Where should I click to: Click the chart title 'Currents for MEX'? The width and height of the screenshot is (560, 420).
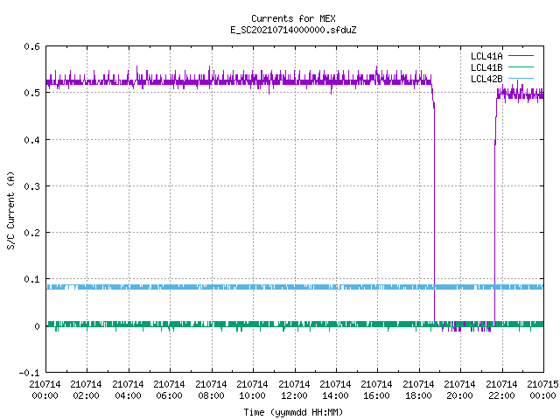(293, 18)
